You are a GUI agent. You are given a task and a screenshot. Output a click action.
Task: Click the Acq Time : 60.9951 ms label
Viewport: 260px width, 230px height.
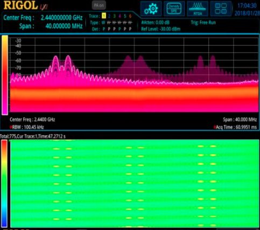pyautogui.click(x=235, y=127)
